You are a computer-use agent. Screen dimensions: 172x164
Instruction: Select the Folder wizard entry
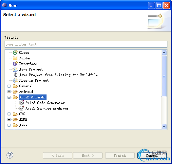[25, 58]
